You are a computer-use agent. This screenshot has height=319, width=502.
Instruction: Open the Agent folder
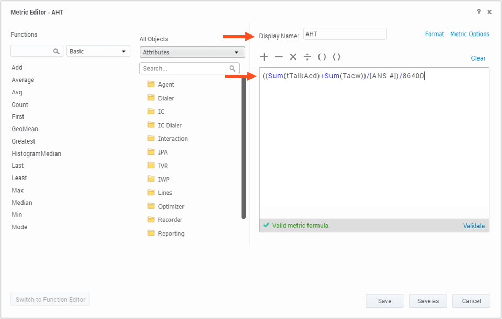tap(166, 85)
